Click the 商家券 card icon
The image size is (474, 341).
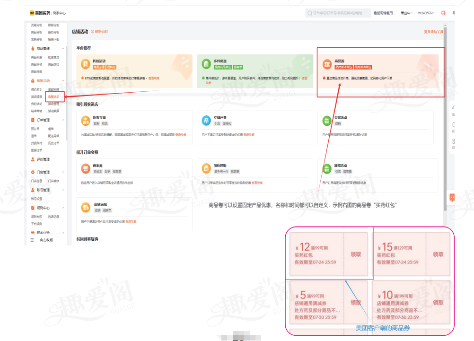pyautogui.click(x=86, y=168)
